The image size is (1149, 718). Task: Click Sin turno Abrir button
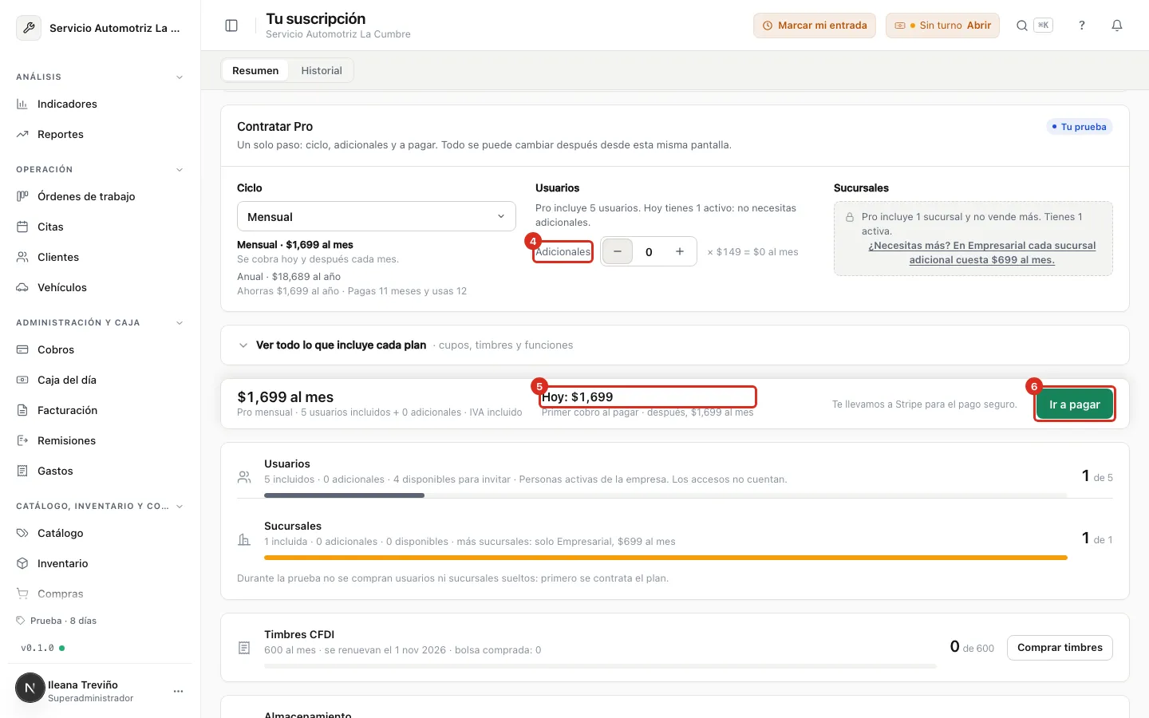pyautogui.click(x=942, y=26)
